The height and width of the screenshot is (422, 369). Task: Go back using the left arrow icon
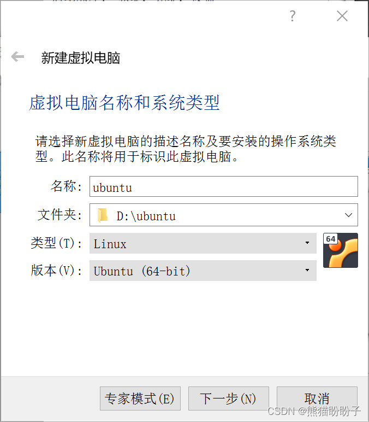pyautogui.click(x=17, y=57)
